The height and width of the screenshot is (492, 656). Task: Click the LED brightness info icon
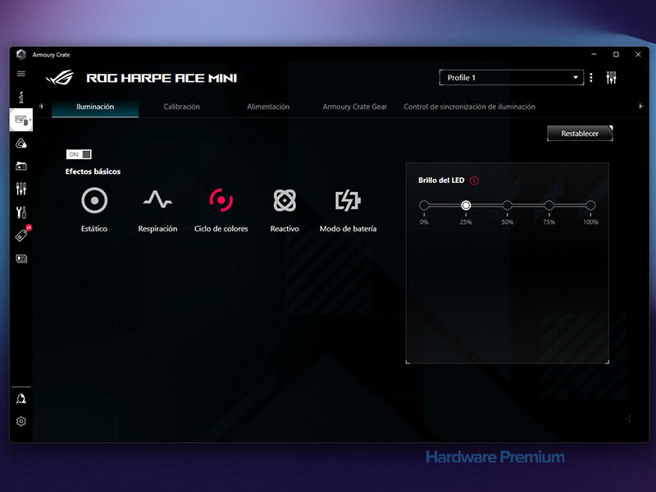point(474,180)
